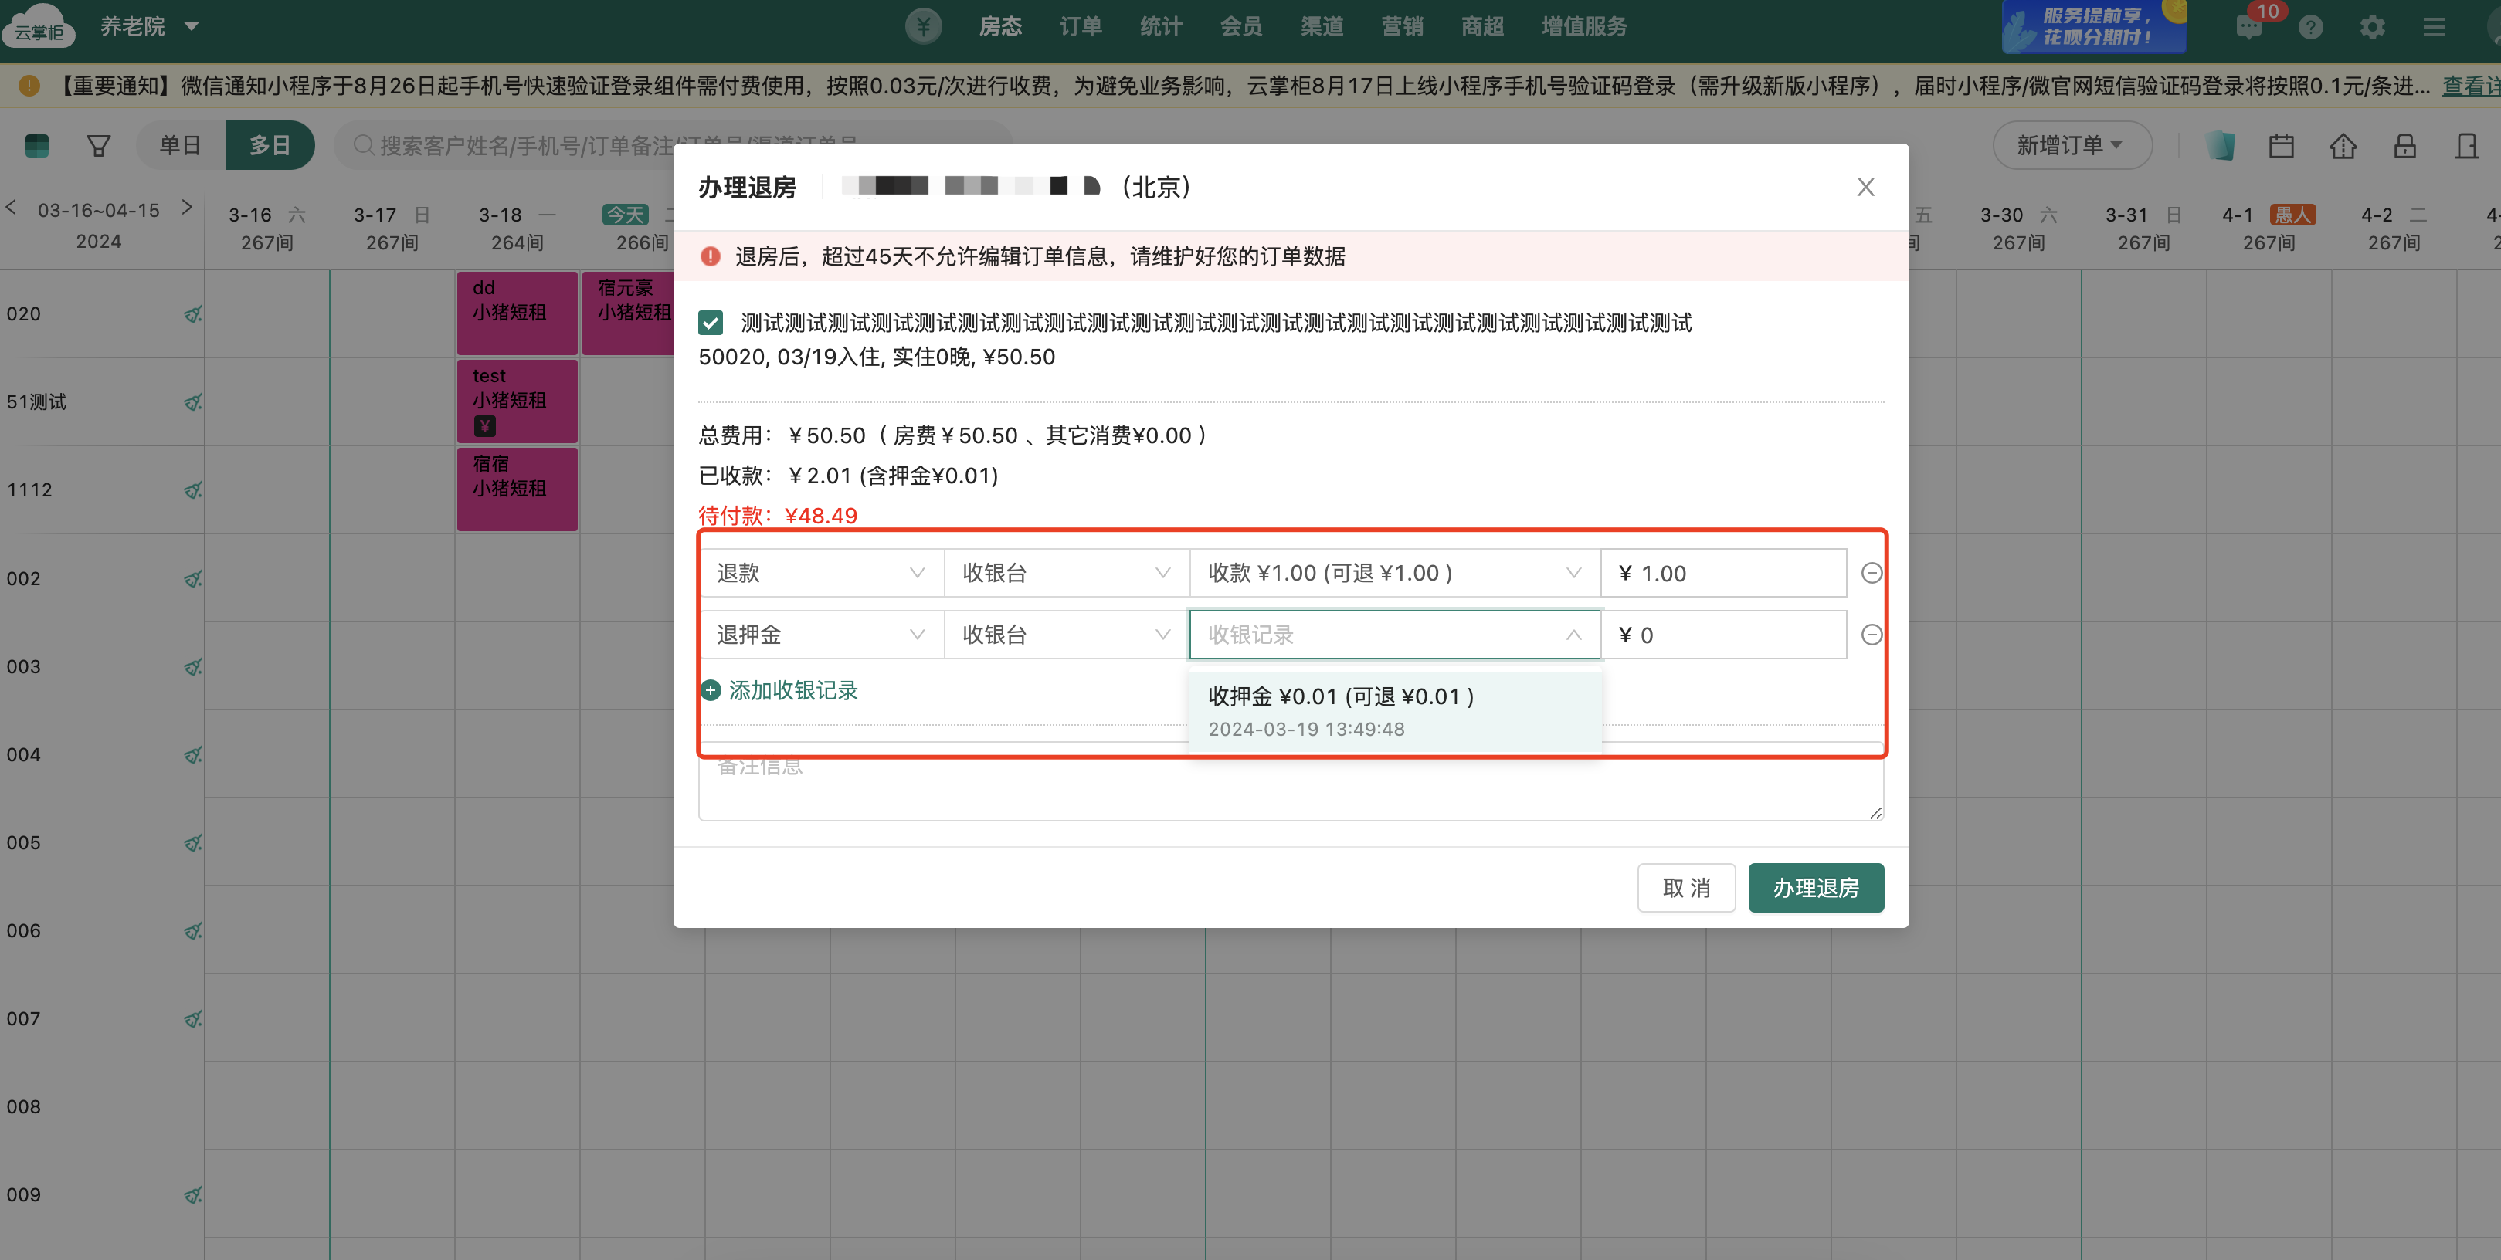Open the second row 收银台 channel dropdown
The width and height of the screenshot is (2501, 1260).
(1066, 635)
